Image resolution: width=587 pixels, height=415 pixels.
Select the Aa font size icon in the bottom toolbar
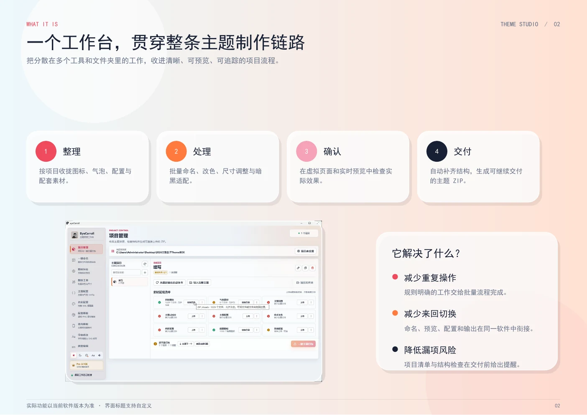[93, 355]
